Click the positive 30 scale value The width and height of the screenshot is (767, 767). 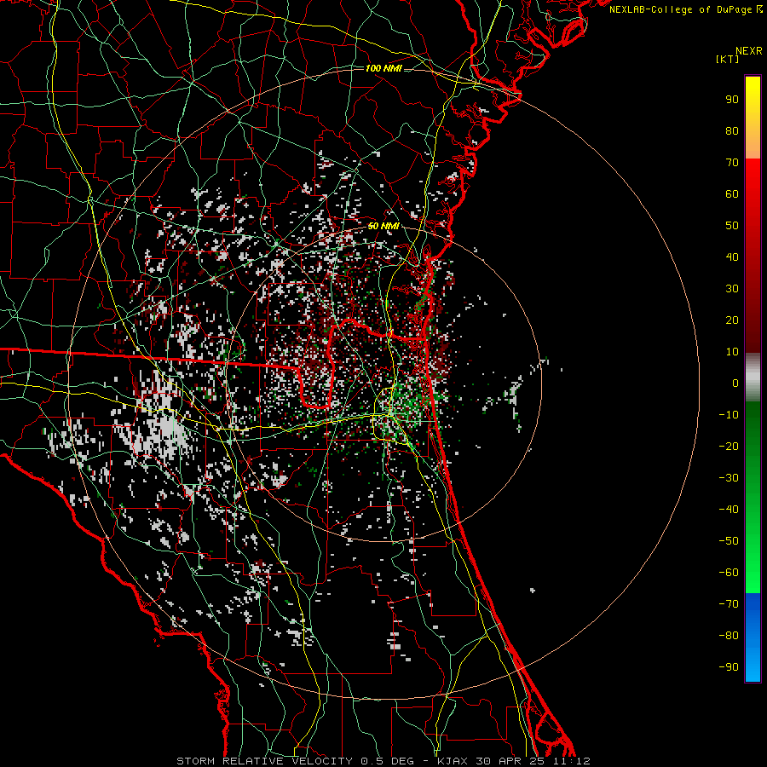tap(732, 289)
